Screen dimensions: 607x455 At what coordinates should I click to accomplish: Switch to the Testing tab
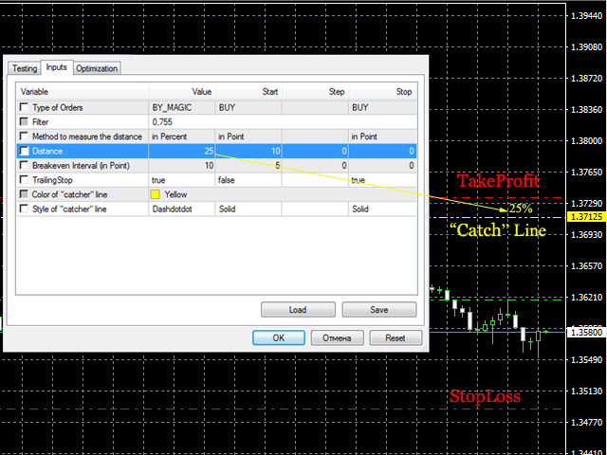[x=25, y=68]
